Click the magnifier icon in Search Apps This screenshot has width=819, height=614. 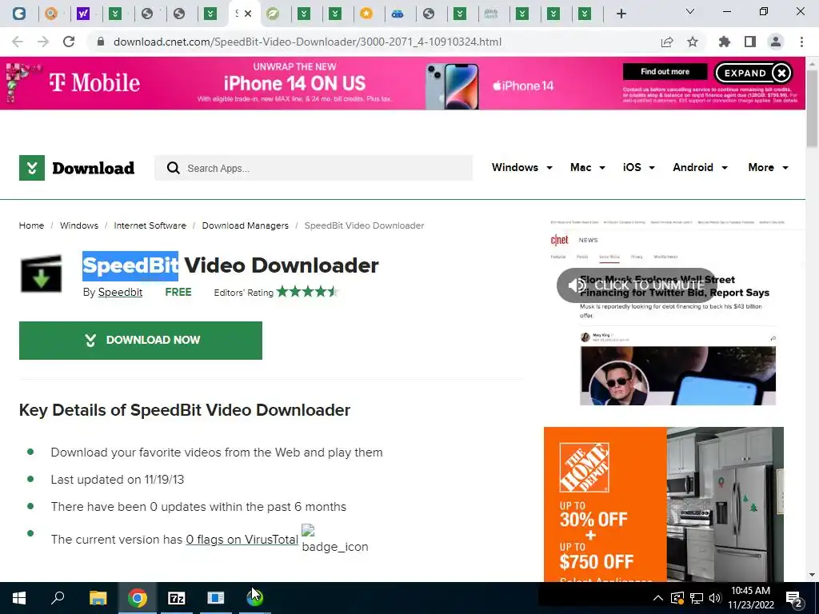click(x=174, y=168)
